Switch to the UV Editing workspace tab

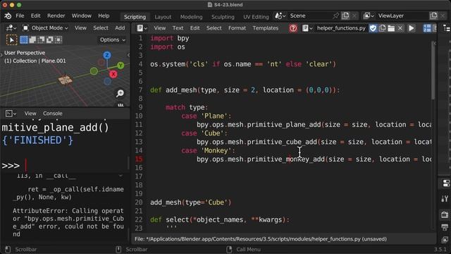coord(256,17)
